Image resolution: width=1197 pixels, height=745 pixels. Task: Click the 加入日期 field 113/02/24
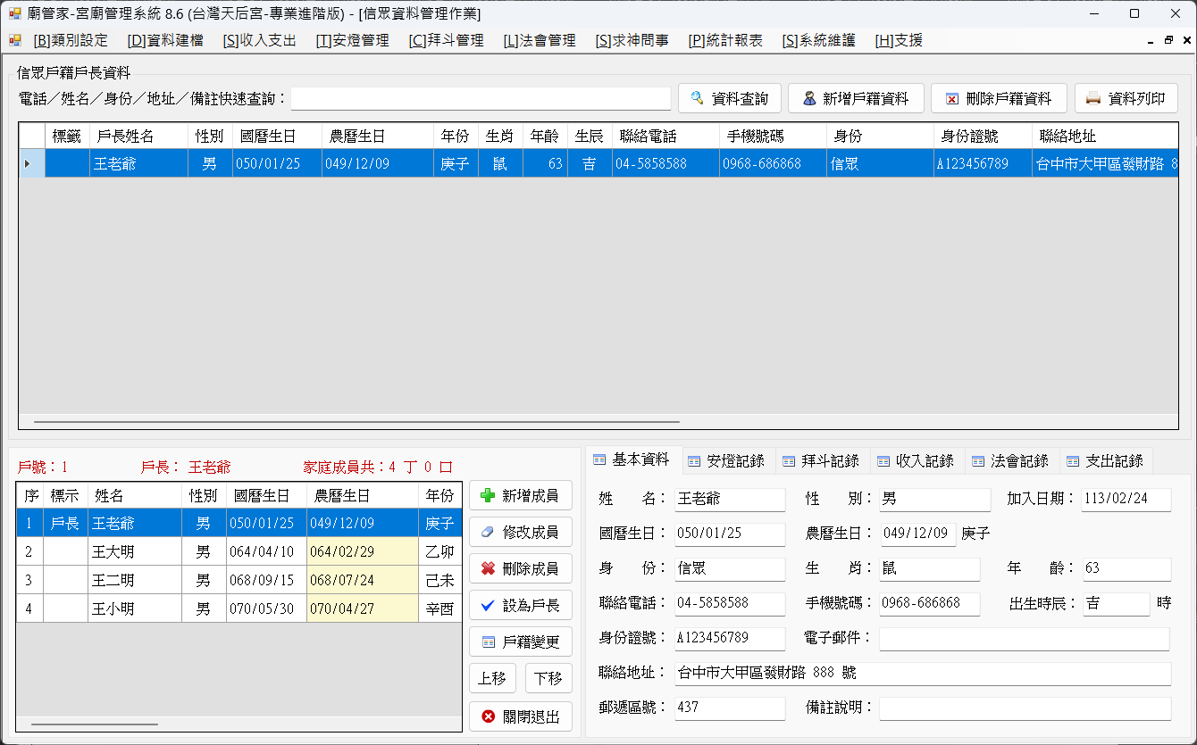(1126, 499)
